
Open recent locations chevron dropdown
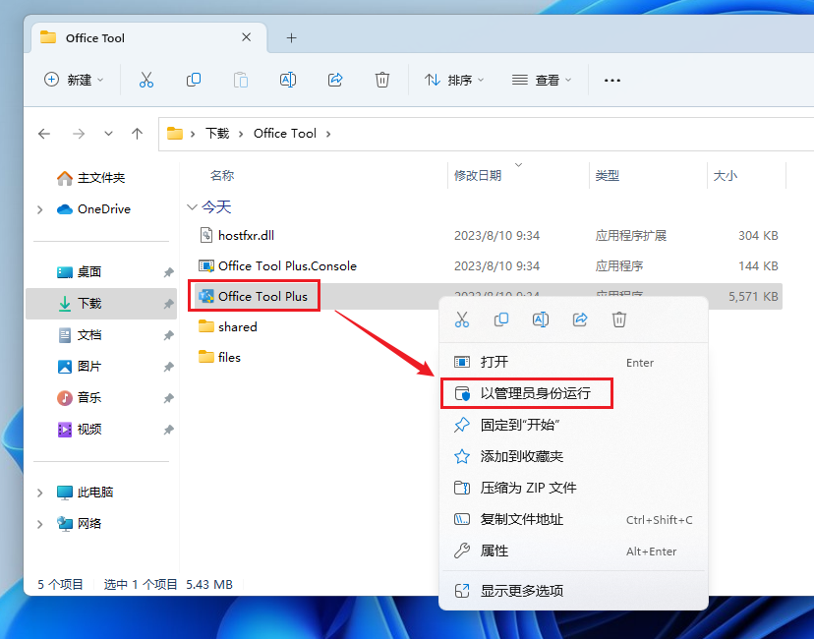108,134
